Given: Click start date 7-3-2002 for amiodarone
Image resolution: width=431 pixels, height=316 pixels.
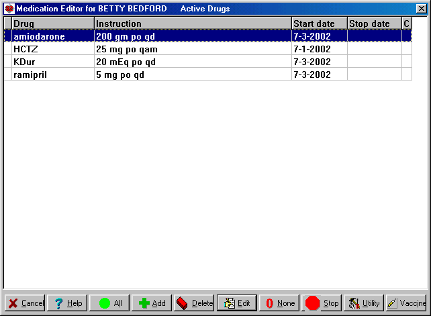Looking at the screenshot, I should click(312, 36).
